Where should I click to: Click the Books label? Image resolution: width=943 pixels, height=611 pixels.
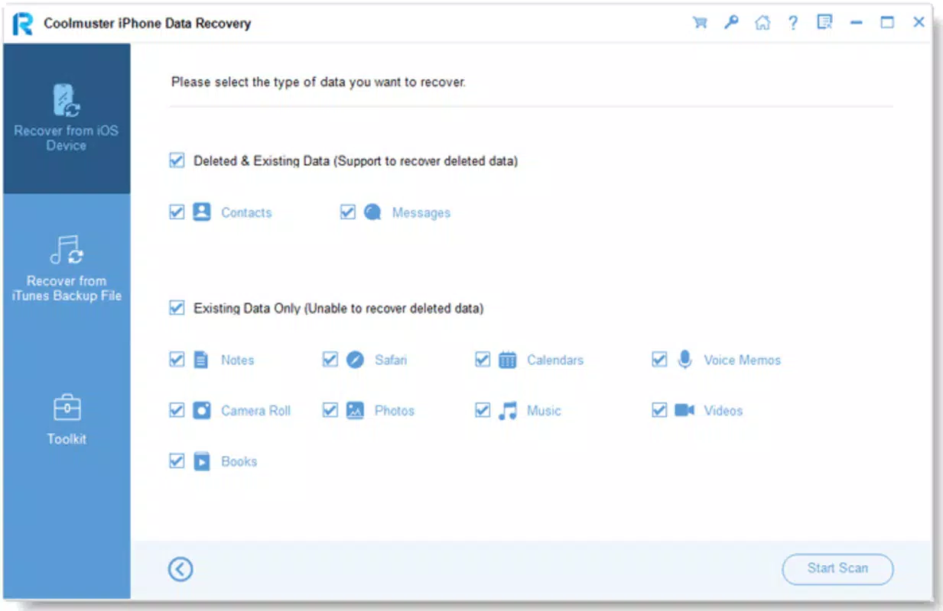tap(239, 461)
